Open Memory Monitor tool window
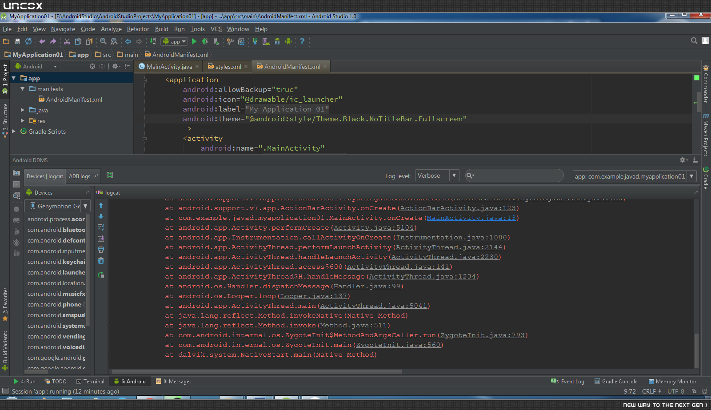The image size is (711, 410). click(672, 382)
